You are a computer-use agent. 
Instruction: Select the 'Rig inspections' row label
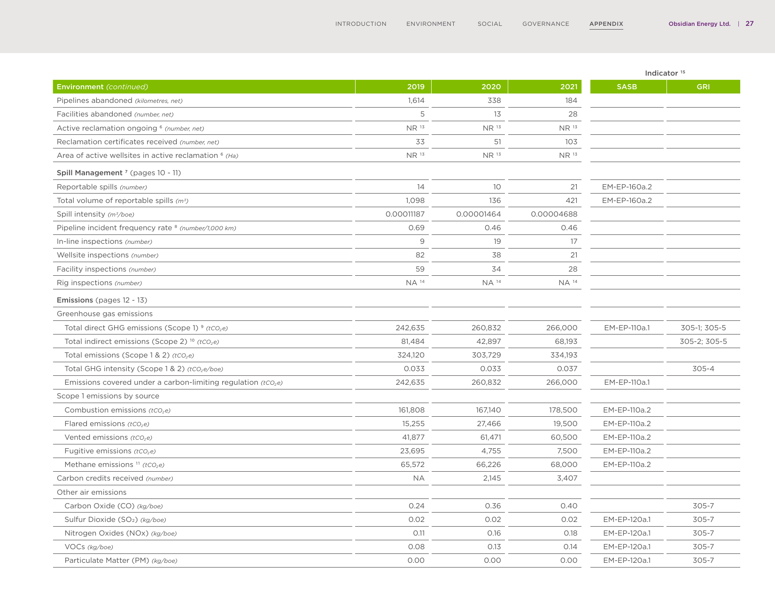[99, 283]
